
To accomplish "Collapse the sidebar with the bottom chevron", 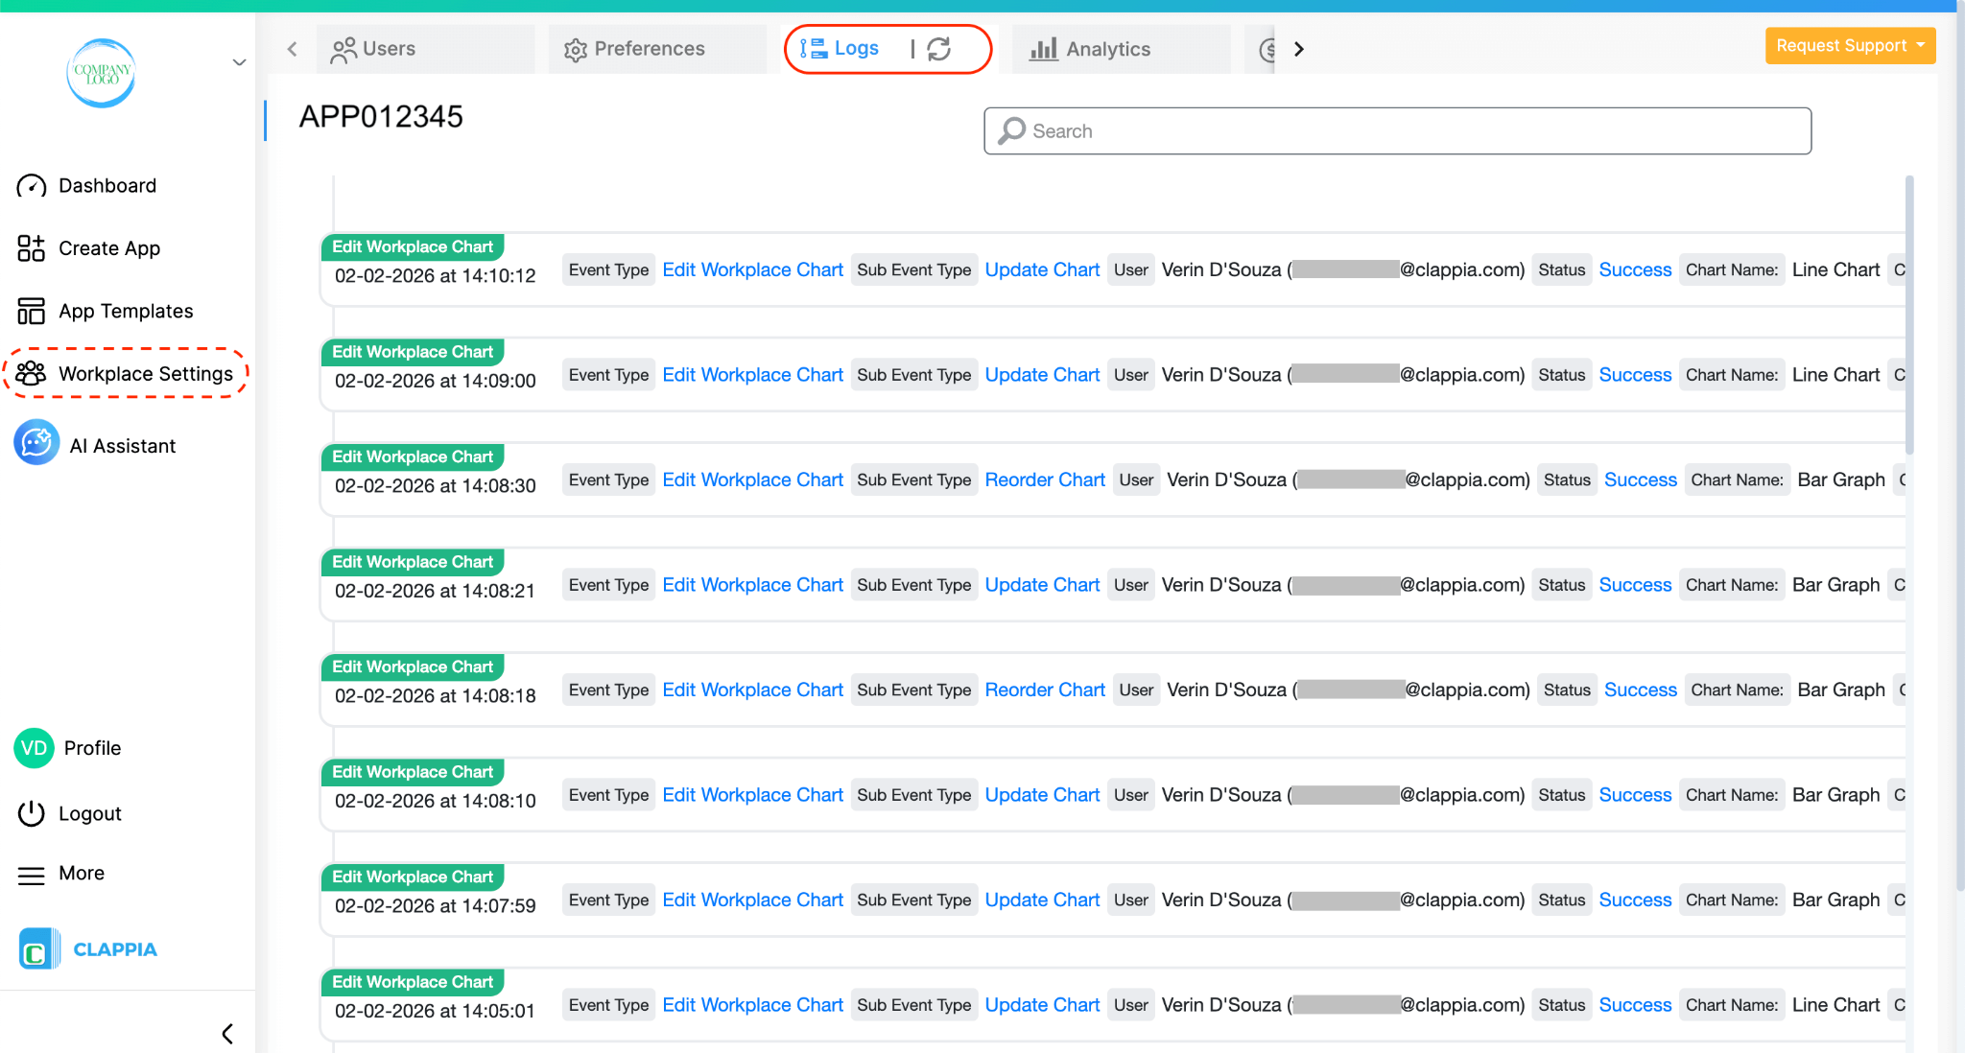I will (227, 1033).
